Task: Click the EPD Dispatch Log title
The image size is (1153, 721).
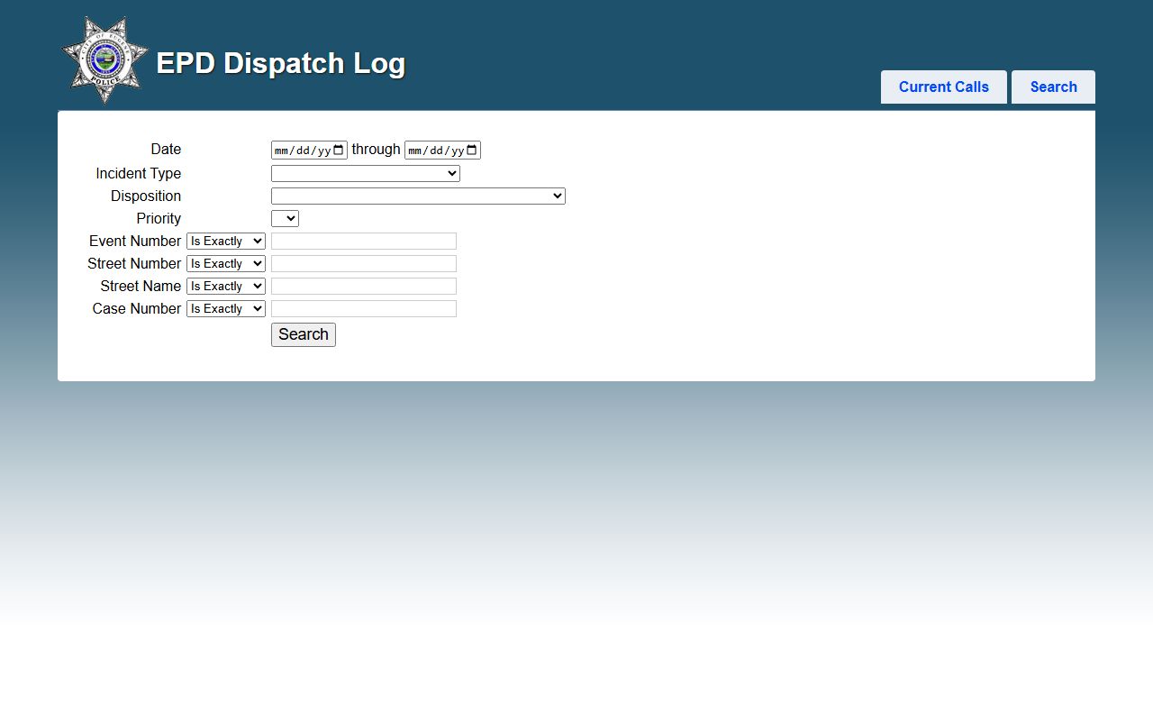Action: tap(281, 63)
